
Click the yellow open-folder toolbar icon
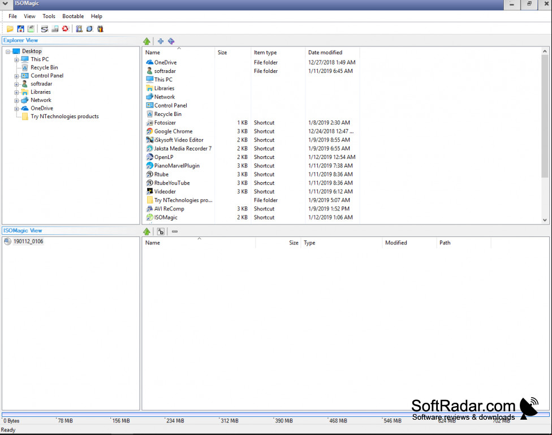point(10,29)
